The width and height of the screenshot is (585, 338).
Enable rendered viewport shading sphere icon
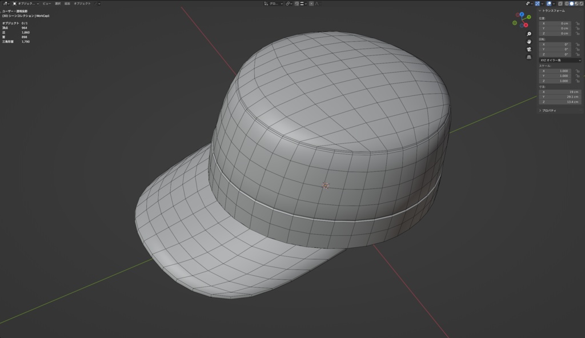pos(582,3)
